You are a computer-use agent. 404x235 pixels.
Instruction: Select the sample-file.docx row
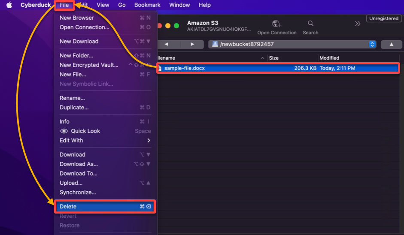click(278, 68)
